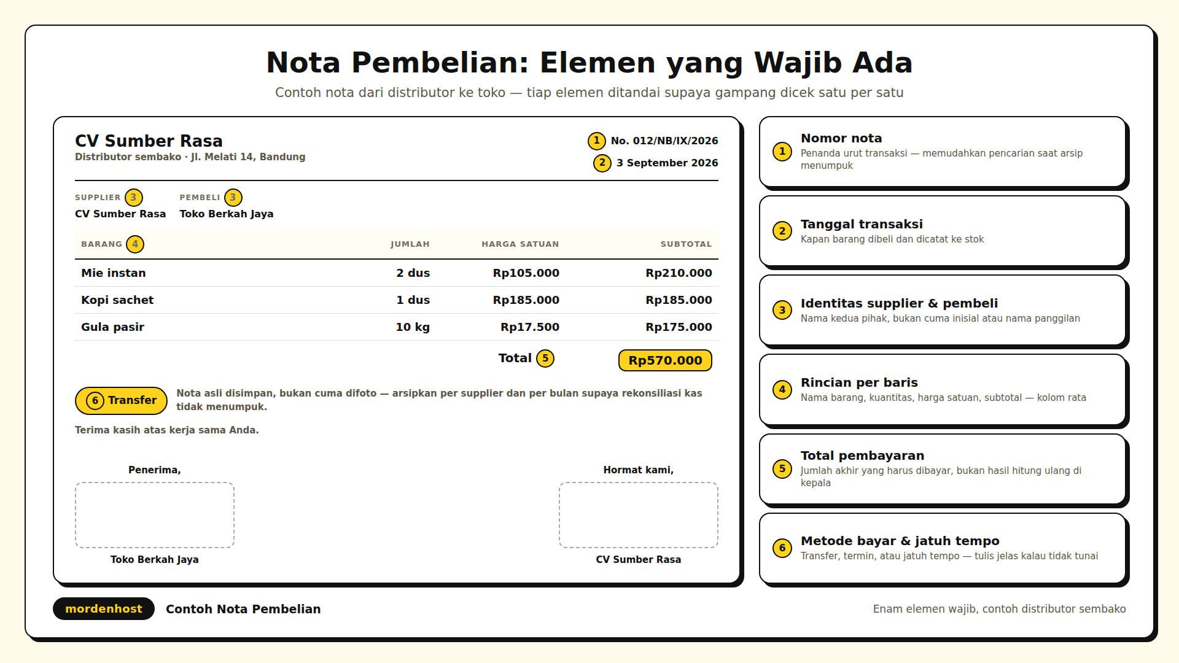Click badge 1 beside No. 012/NB/IX/2026
The width and height of the screenshot is (1179, 663).
[x=596, y=141]
